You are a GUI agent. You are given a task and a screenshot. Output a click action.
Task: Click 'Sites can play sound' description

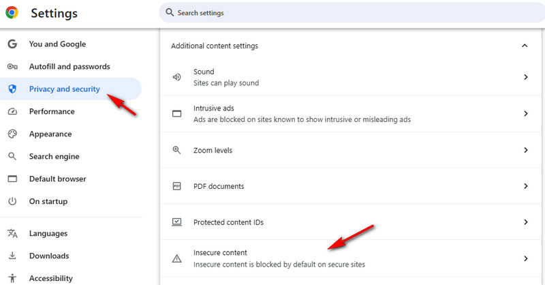[226, 82]
